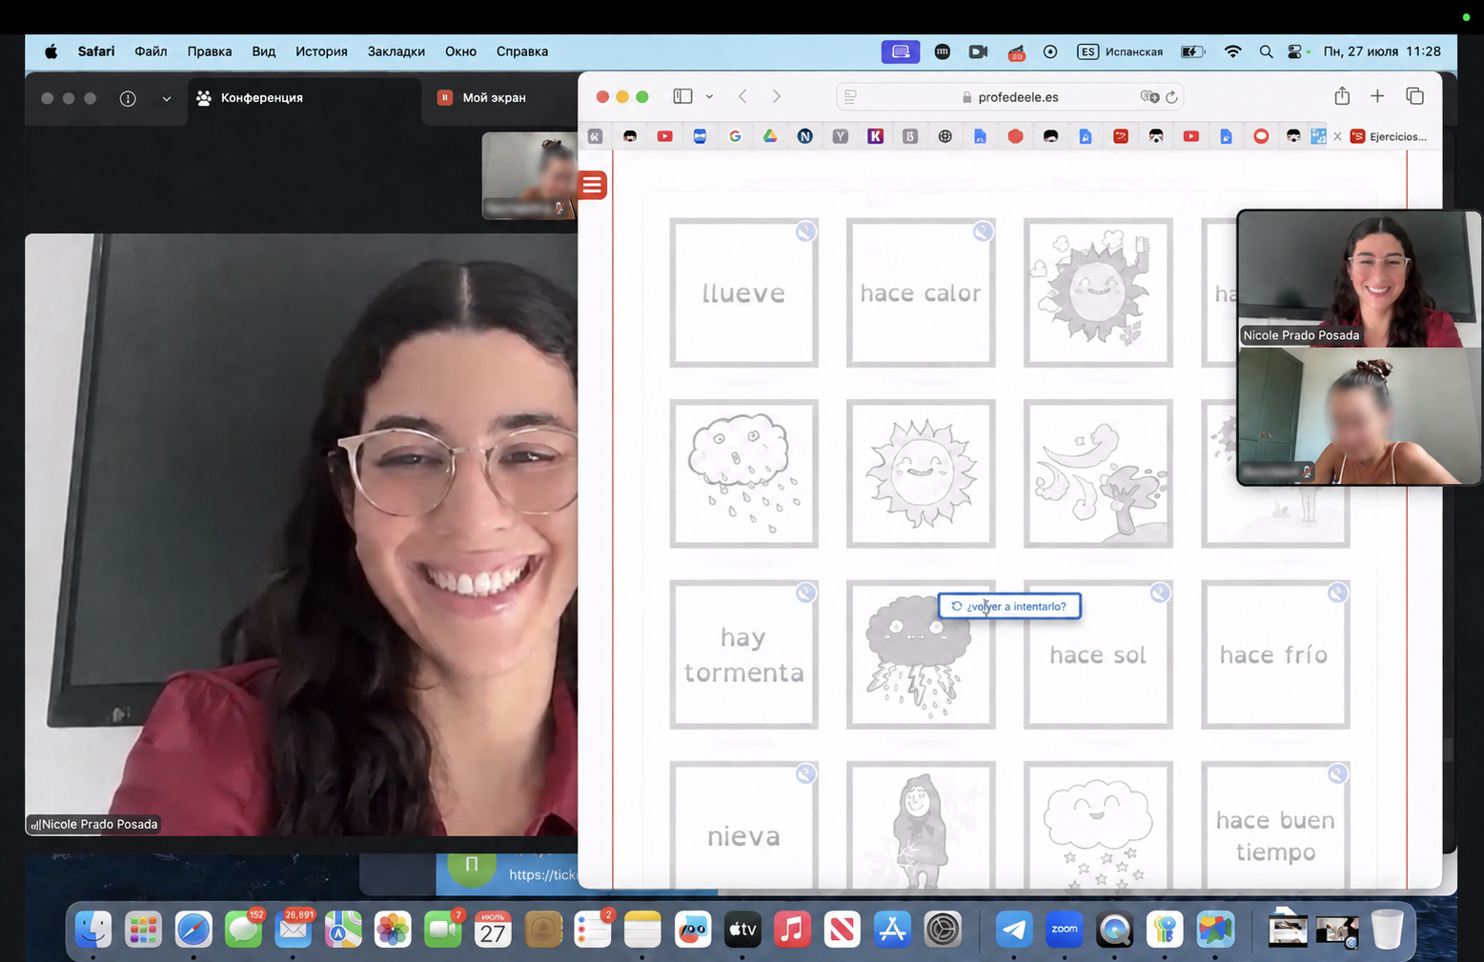
Task: Open a new tab with the plus button
Action: pyautogui.click(x=1377, y=96)
